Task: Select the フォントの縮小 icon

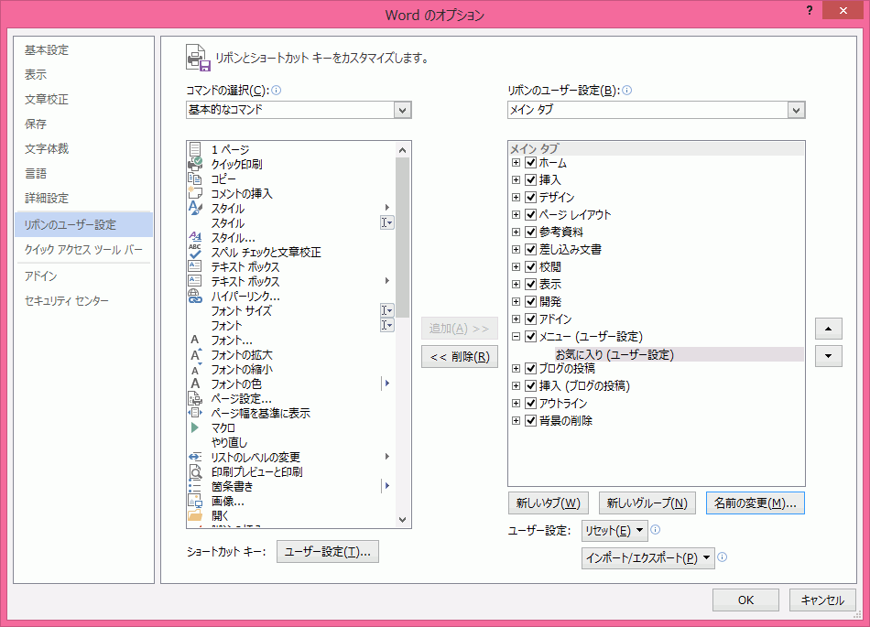Action: [195, 369]
